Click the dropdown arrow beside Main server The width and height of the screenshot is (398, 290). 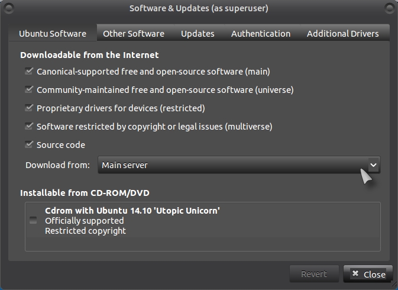click(373, 165)
